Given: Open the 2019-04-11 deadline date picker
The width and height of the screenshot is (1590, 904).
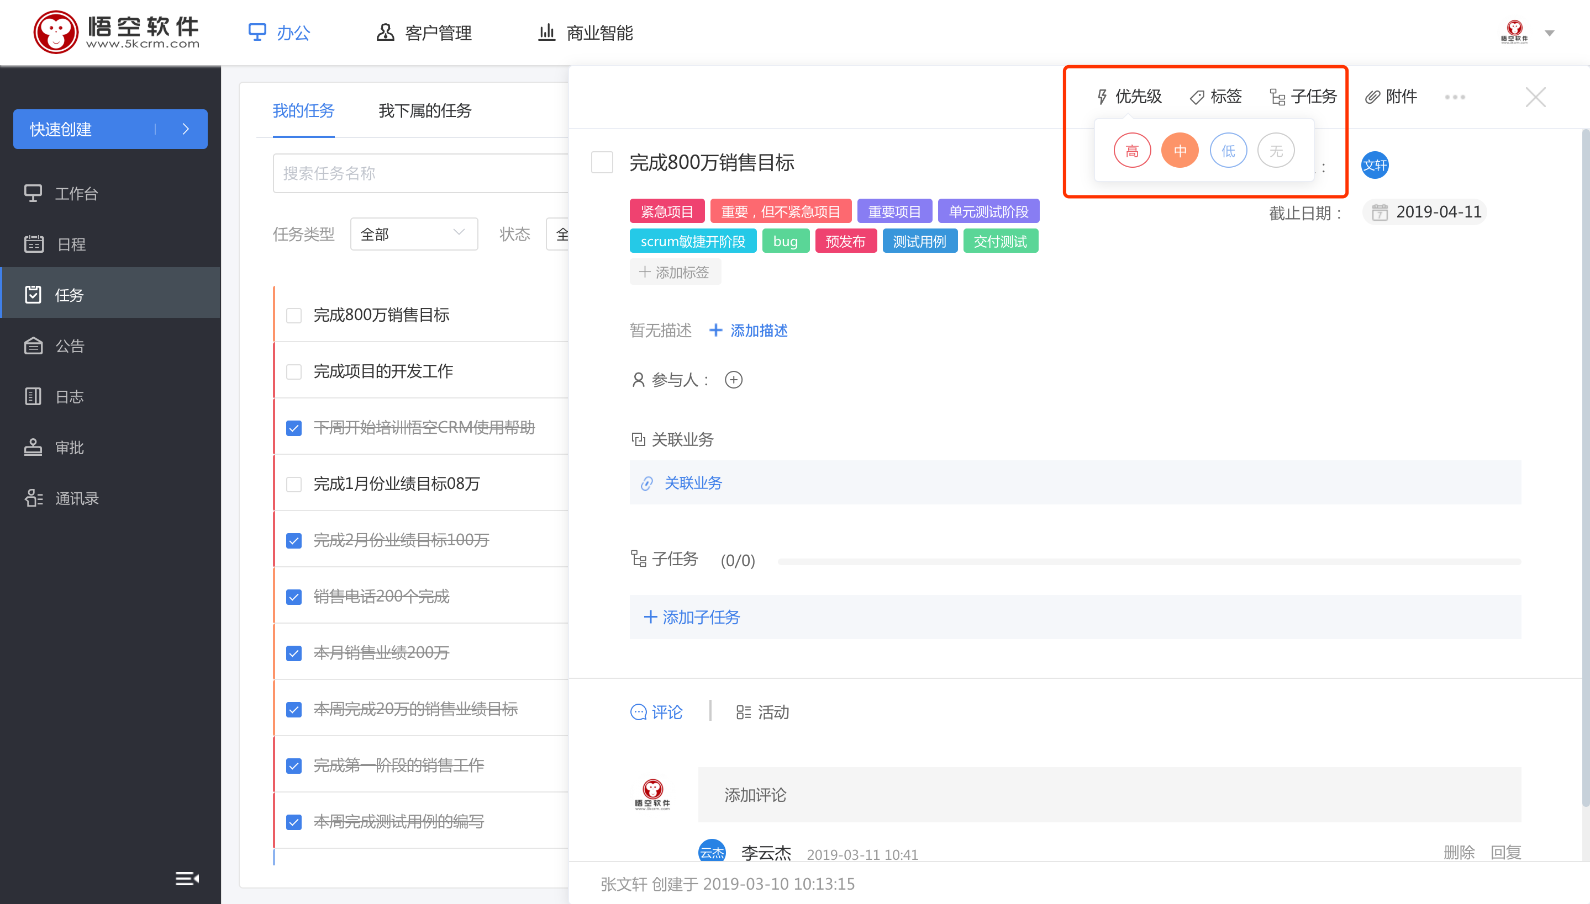Looking at the screenshot, I should click(1424, 212).
